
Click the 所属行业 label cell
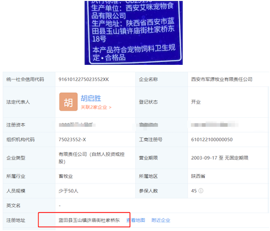pyautogui.click(x=29, y=176)
